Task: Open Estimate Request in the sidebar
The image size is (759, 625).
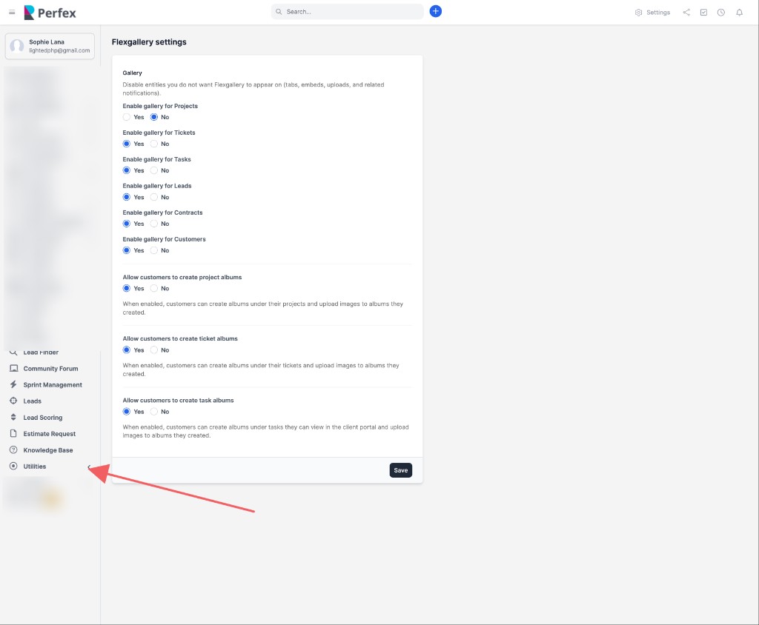Action: pos(49,434)
